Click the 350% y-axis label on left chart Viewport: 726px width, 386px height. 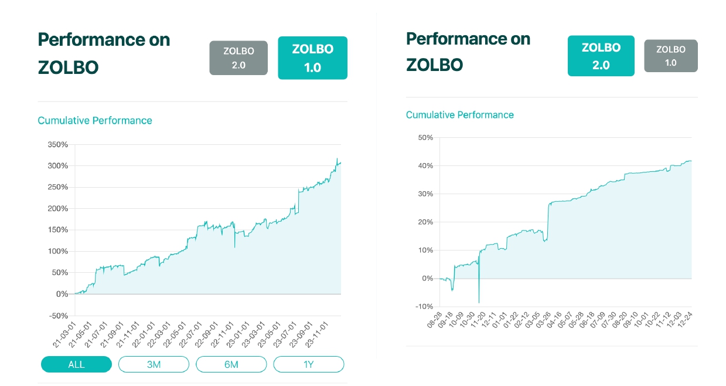point(59,144)
